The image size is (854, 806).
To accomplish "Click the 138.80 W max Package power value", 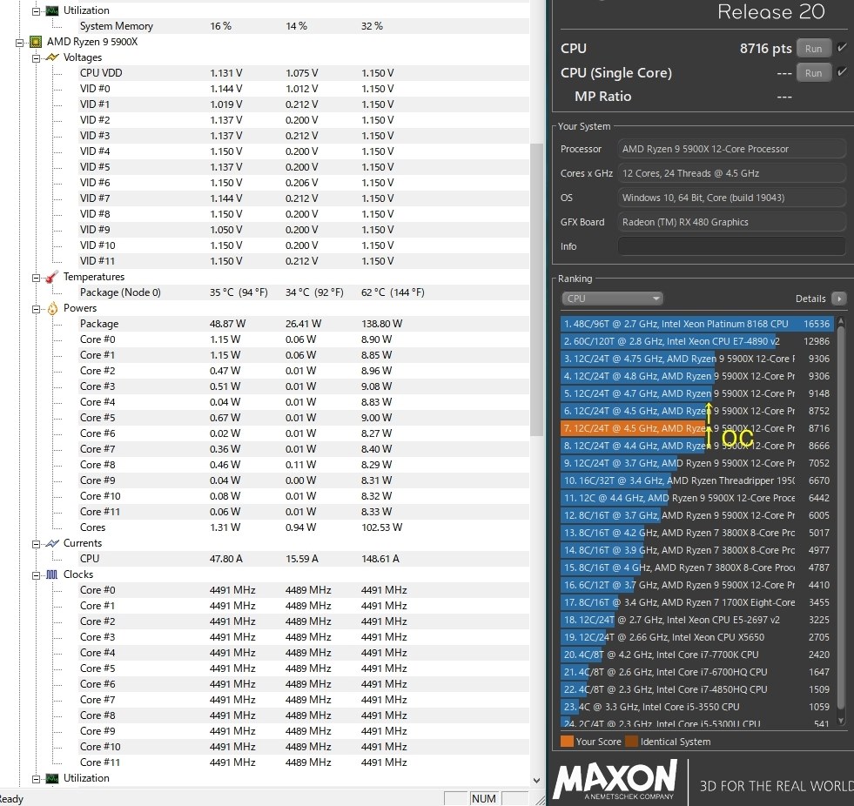I will pos(382,324).
